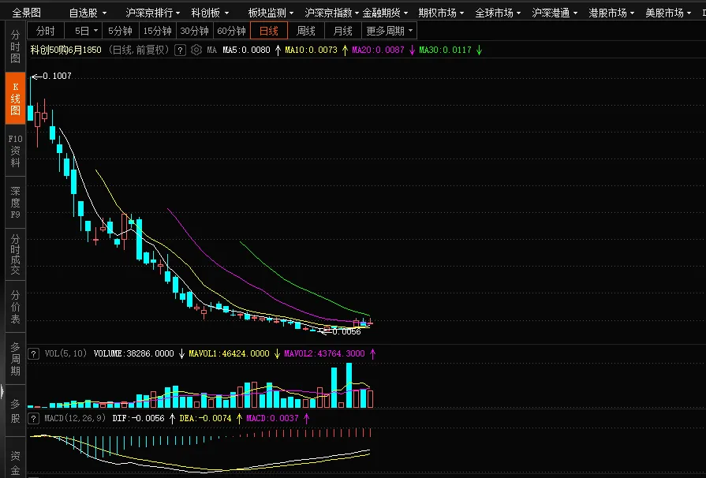This screenshot has width=706, height=478.
Task: Open the 分时图 sidebar view
Action: (15, 47)
